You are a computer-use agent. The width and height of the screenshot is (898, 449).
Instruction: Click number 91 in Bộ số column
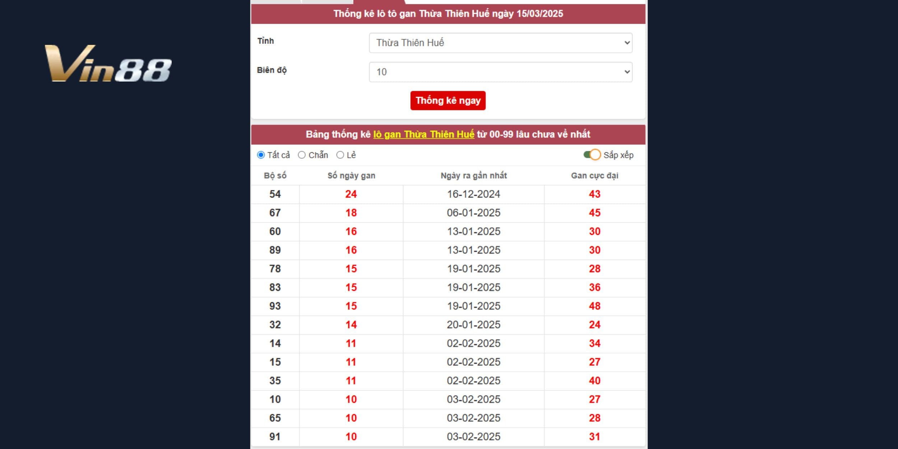[x=275, y=437]
